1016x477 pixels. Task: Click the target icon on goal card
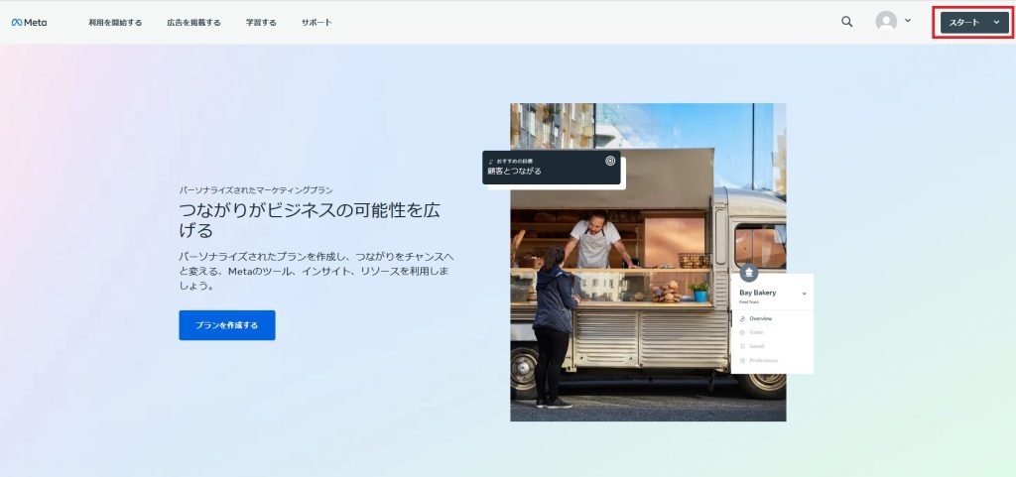pyautogui.click(x=610, y=161)
